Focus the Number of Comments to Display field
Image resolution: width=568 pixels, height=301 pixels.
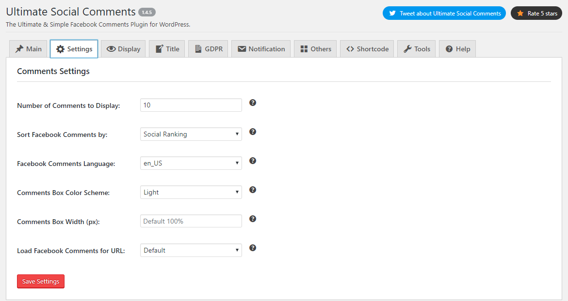[191, 105]
